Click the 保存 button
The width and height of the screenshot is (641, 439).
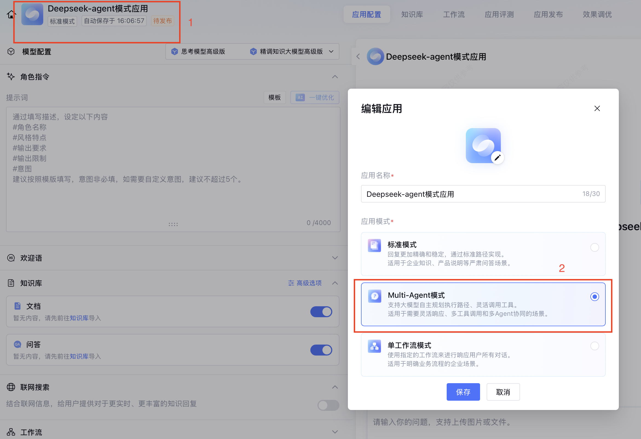pyautogui.click(x=463, y=392)
